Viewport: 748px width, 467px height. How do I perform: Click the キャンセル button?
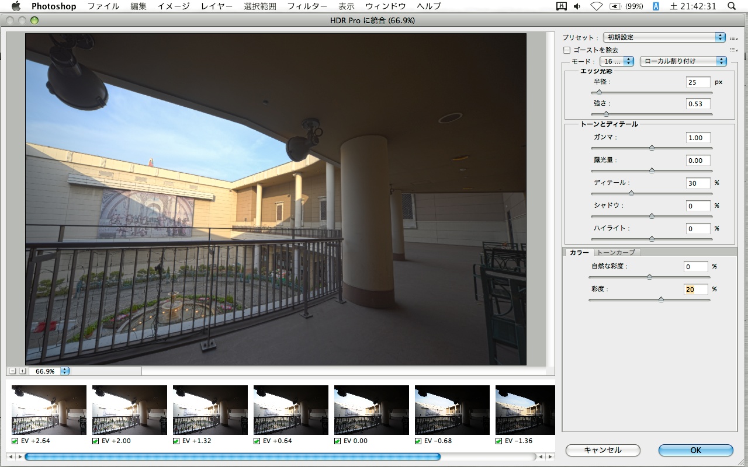pos(602,450)
